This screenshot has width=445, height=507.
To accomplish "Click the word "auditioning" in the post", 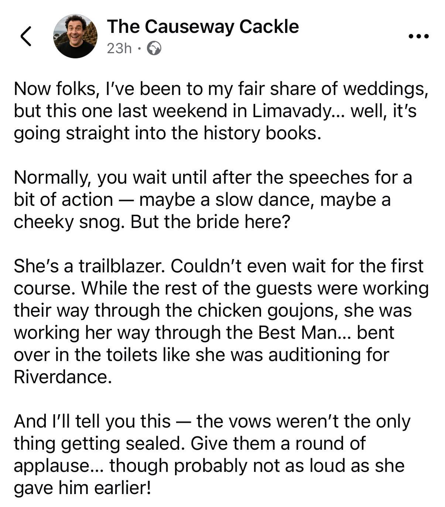I will [315, 355].
